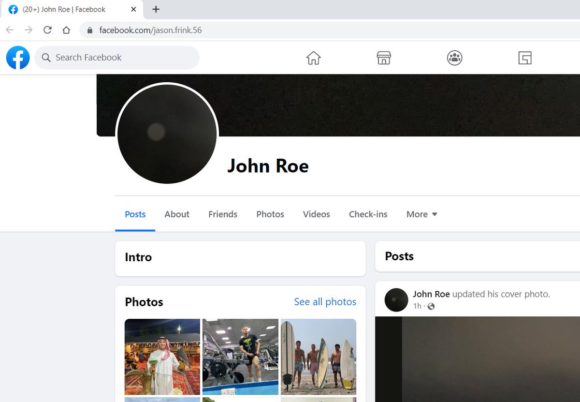Click the address bar URL
Viewport: 580px width, 402px height.
pyautogui.click(x=150, y=30)
